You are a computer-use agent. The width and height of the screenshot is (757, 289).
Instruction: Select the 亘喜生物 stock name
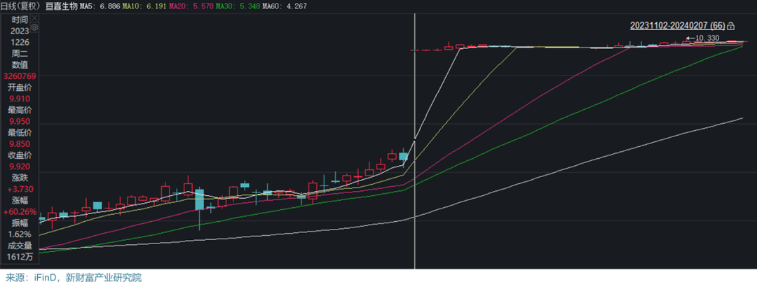(x=61, y=6)
